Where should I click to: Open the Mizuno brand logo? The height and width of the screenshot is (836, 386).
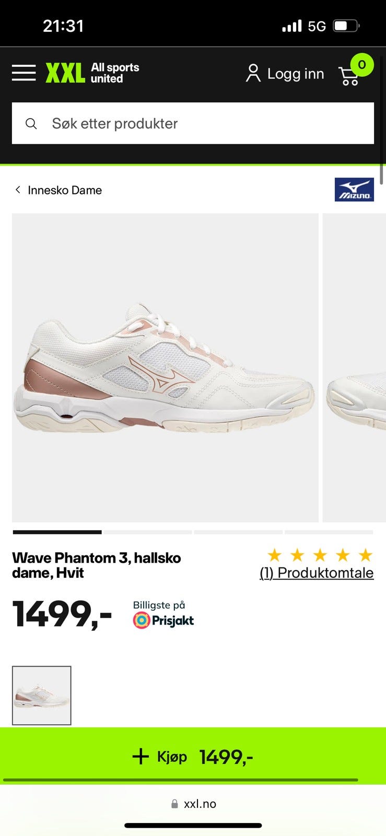(x=354, y=190)
